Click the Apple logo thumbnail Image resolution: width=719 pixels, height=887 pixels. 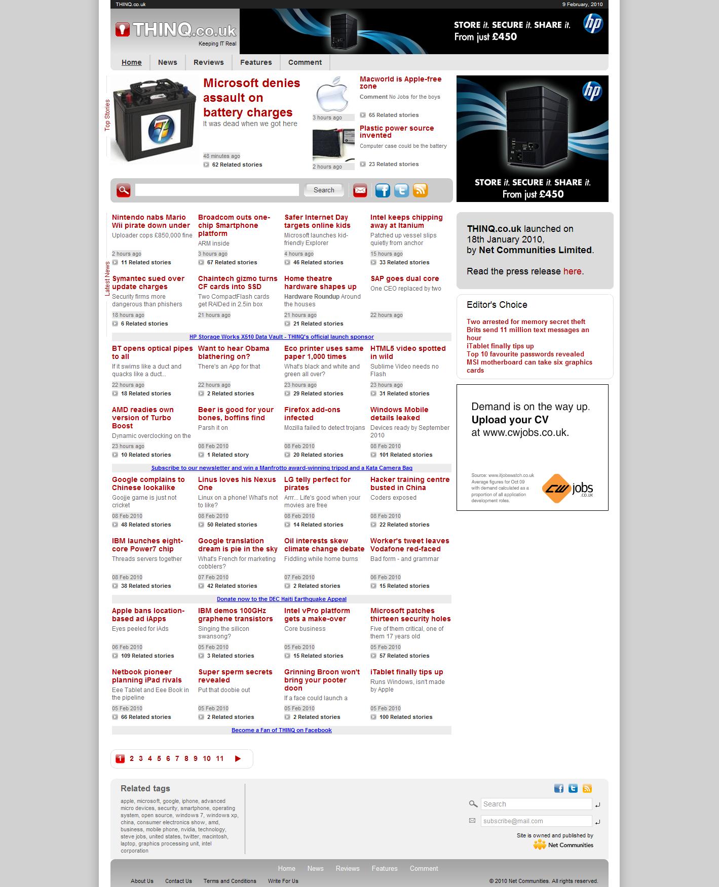[333, 95]
